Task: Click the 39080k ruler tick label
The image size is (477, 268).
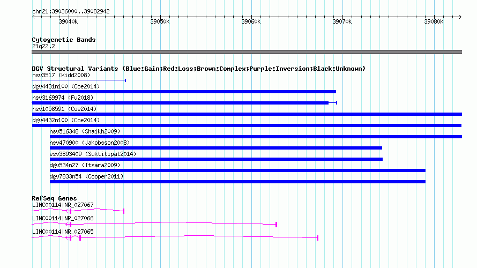Action: point(434,21)
